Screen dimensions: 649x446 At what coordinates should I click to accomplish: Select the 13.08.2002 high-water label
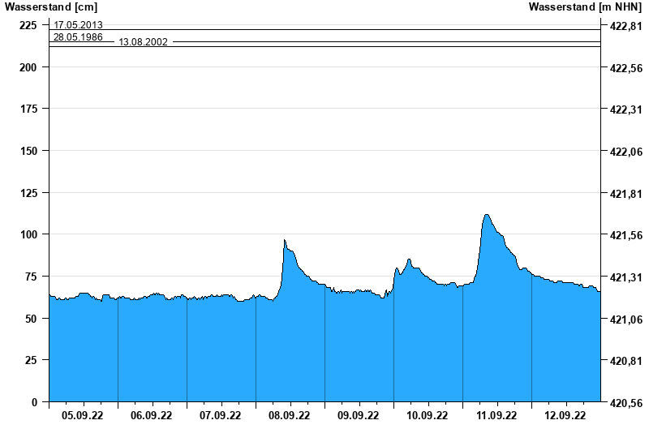(x=144, y=42)
